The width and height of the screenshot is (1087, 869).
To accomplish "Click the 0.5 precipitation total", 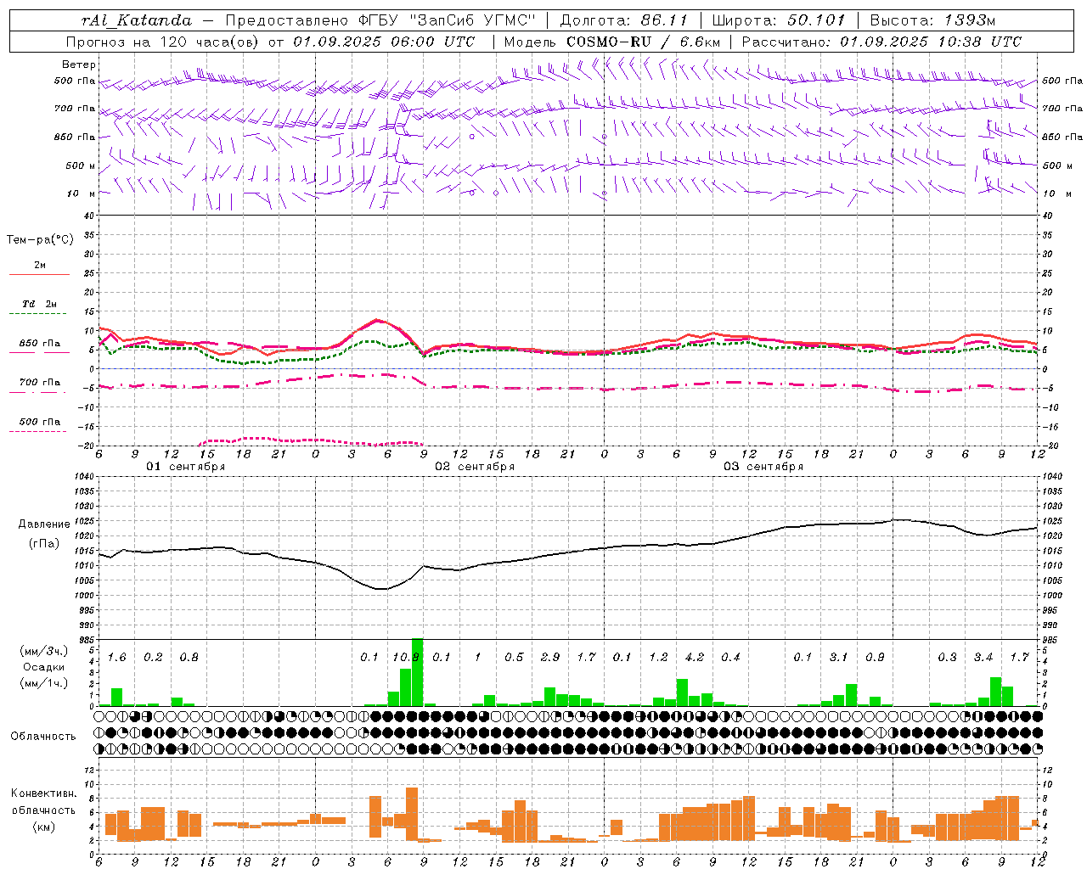I will [x=514, y=658].
